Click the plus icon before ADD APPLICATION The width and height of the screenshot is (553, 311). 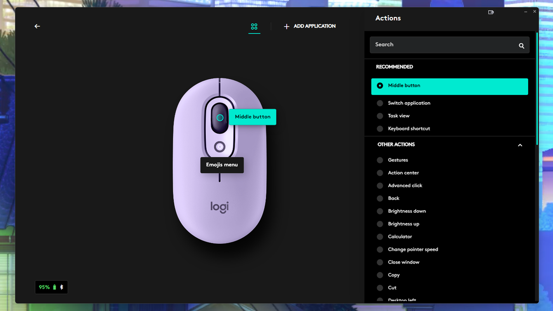point(286,26)
